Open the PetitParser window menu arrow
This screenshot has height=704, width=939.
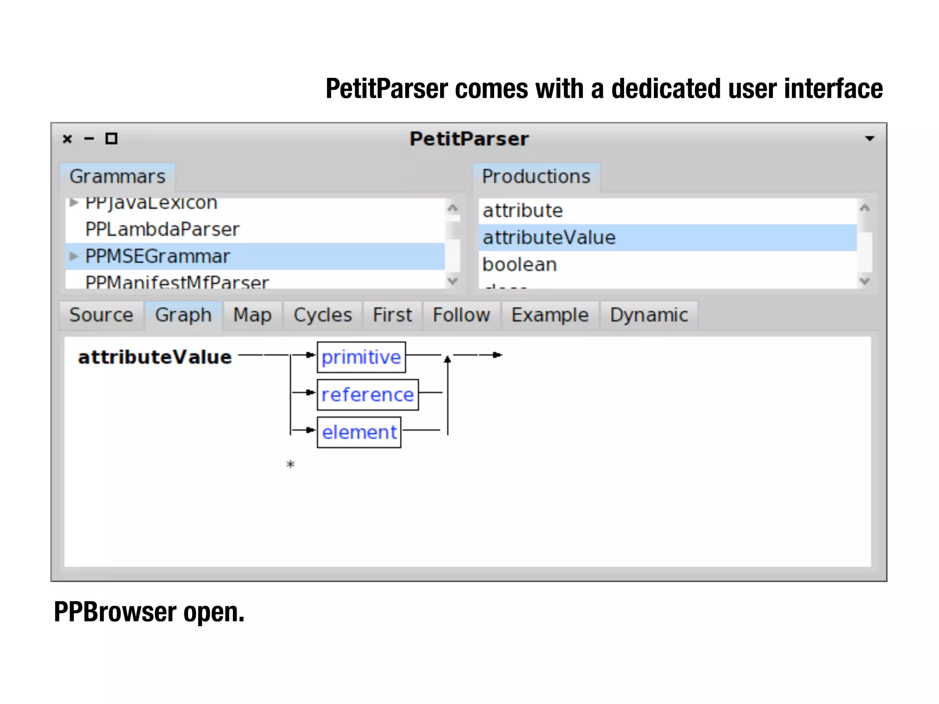point(869,138)
